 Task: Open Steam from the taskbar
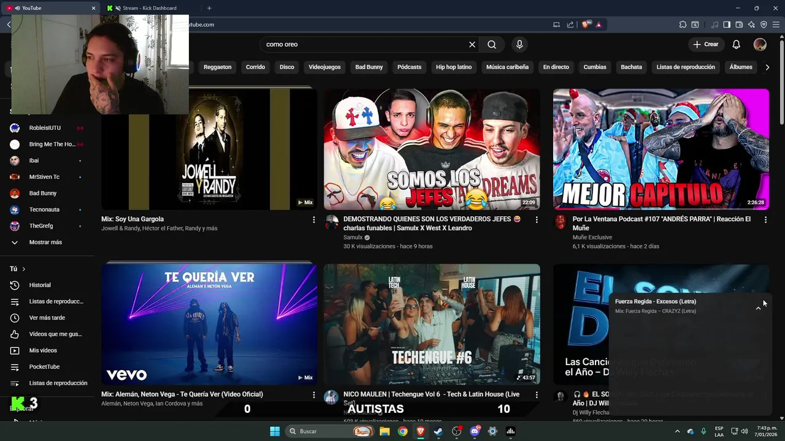pyautogui.click(x=438, y=431)
